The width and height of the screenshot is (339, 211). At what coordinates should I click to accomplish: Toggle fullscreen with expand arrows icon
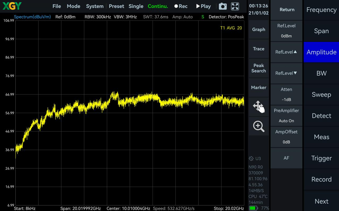point(235,6)
